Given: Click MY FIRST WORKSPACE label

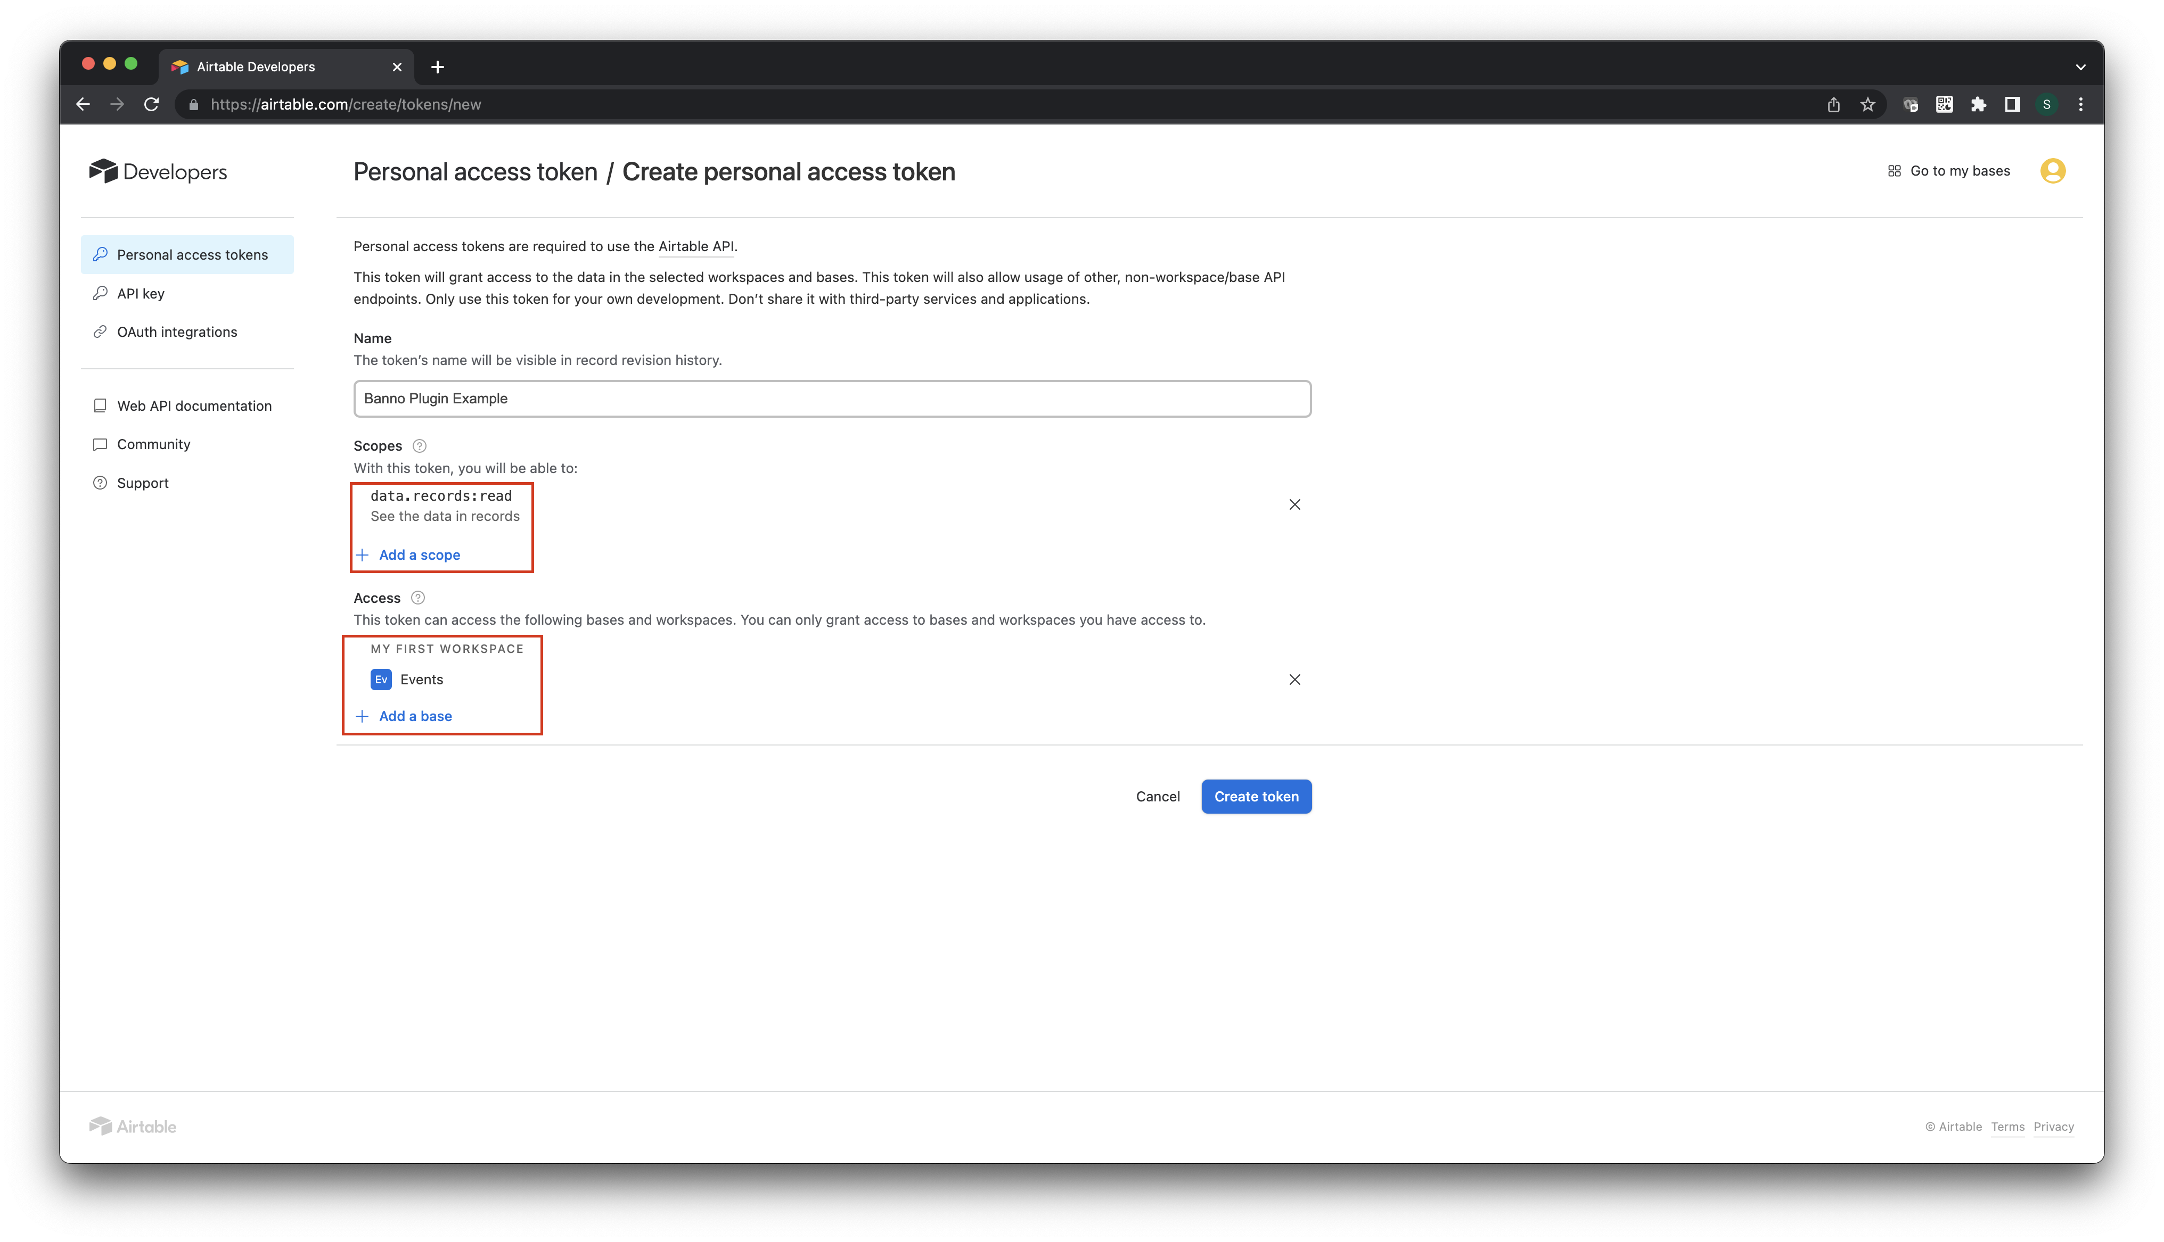Looking at the screenshot, I should tap(447, 648).
